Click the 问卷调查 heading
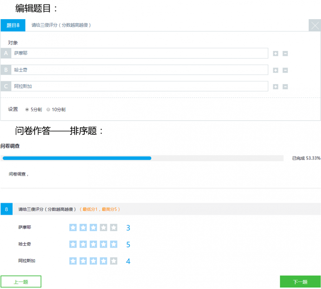The image size is (321, 289). click(10, 146)
